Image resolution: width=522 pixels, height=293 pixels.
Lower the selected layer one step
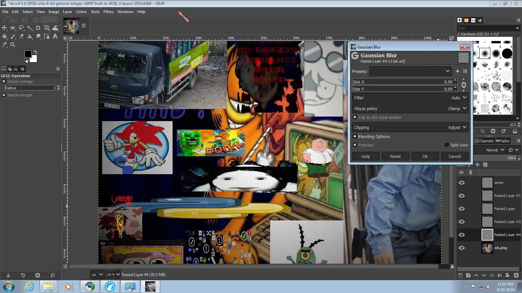(484, 275)
